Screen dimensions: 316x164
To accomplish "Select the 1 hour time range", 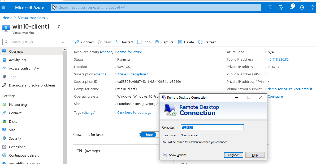I will [x=148, y=135].
